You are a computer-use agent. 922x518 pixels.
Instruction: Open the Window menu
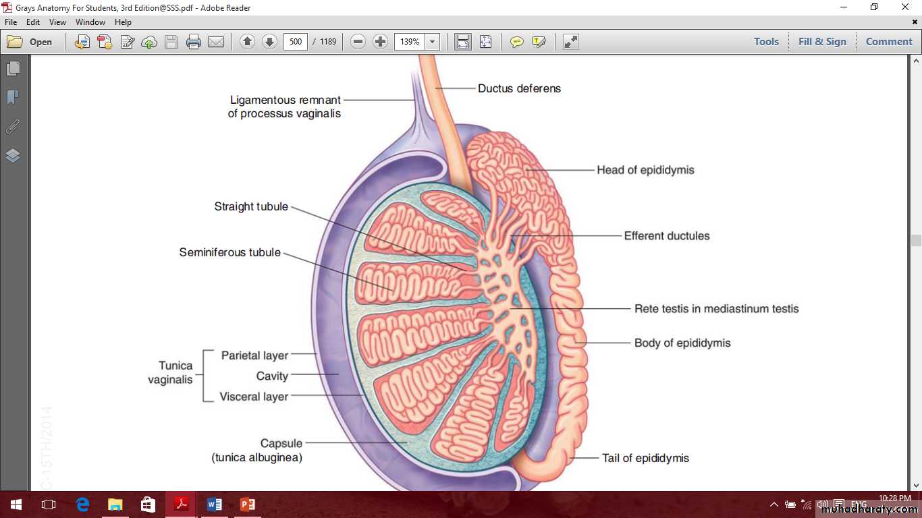[x=90, y=22]
